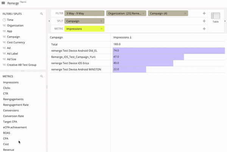
Task: Choose the CTR metric from list
Action: (6, 94)
